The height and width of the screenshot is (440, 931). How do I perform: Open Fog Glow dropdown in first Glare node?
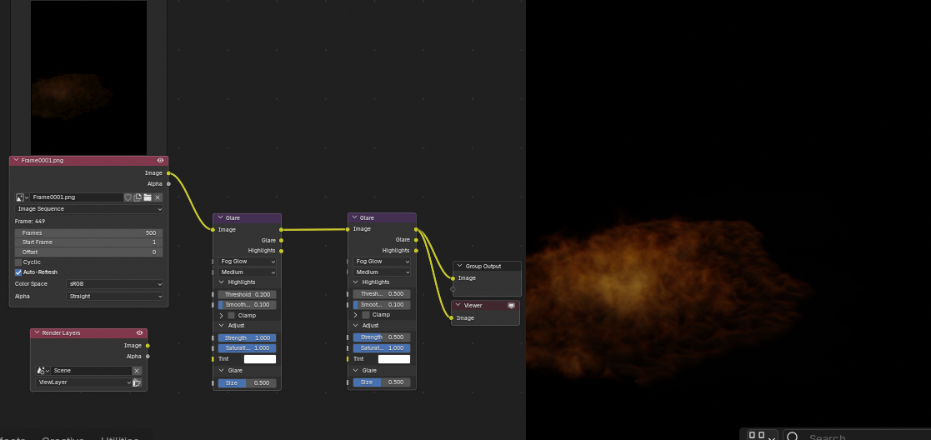click(247, 262)
